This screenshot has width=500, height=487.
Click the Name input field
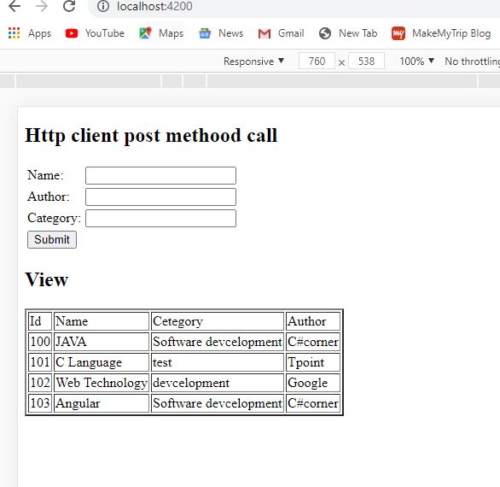tap(160, 175)
